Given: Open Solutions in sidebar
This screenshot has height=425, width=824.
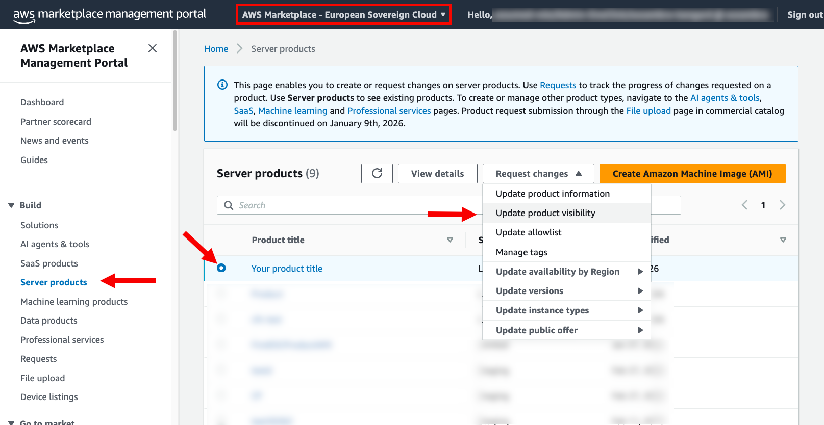Looking at the screenshot, I should pos(39,225).
